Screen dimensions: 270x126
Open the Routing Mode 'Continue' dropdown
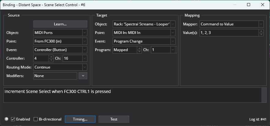pyautogui.click(x=60, y=67)
